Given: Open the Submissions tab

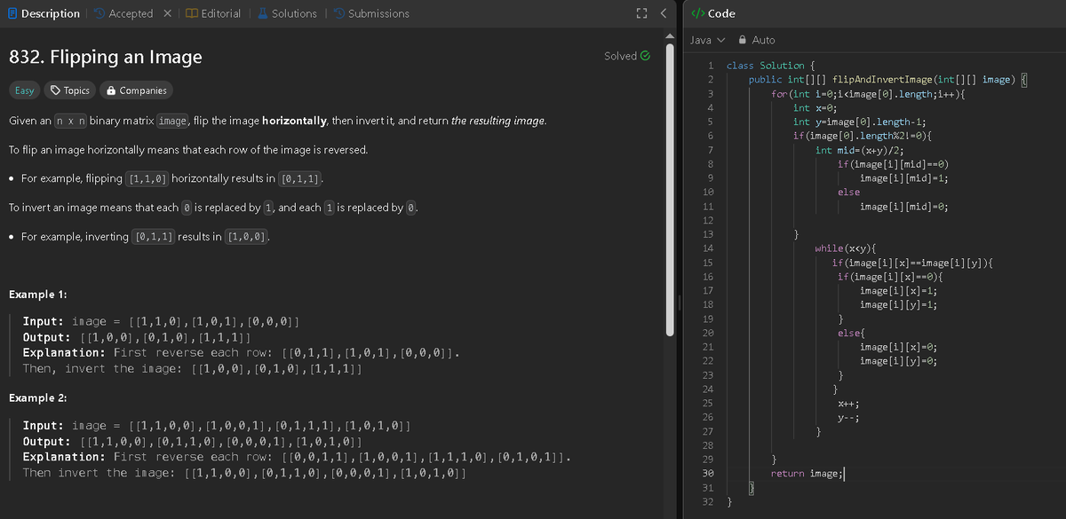Looking at the screenshot, I should click(x=371, y=13).
